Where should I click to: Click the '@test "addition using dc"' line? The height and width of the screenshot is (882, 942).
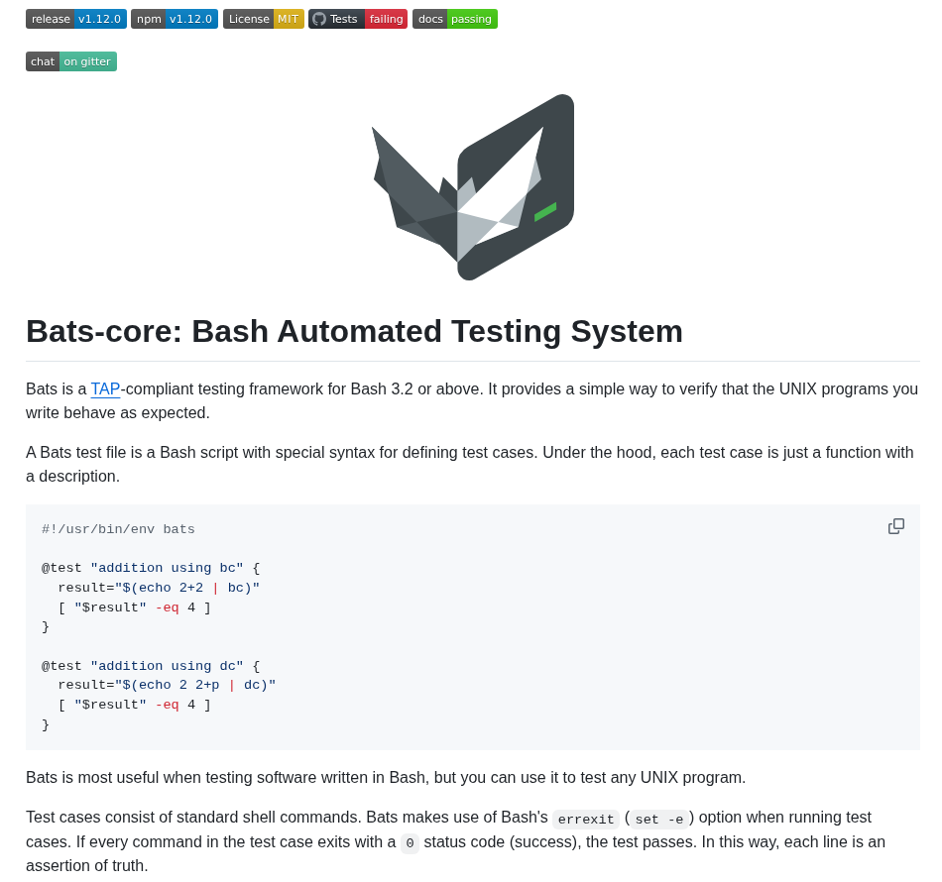151,666
